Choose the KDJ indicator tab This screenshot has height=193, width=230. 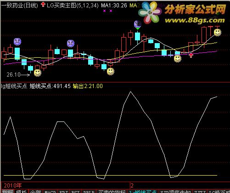(x=63, y=191)
